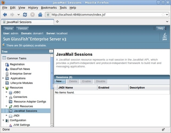The width and height of the screenshot is (171, 133).
Task: Open the recent pages history dropdown arrow
Action: tap(18, 15)
